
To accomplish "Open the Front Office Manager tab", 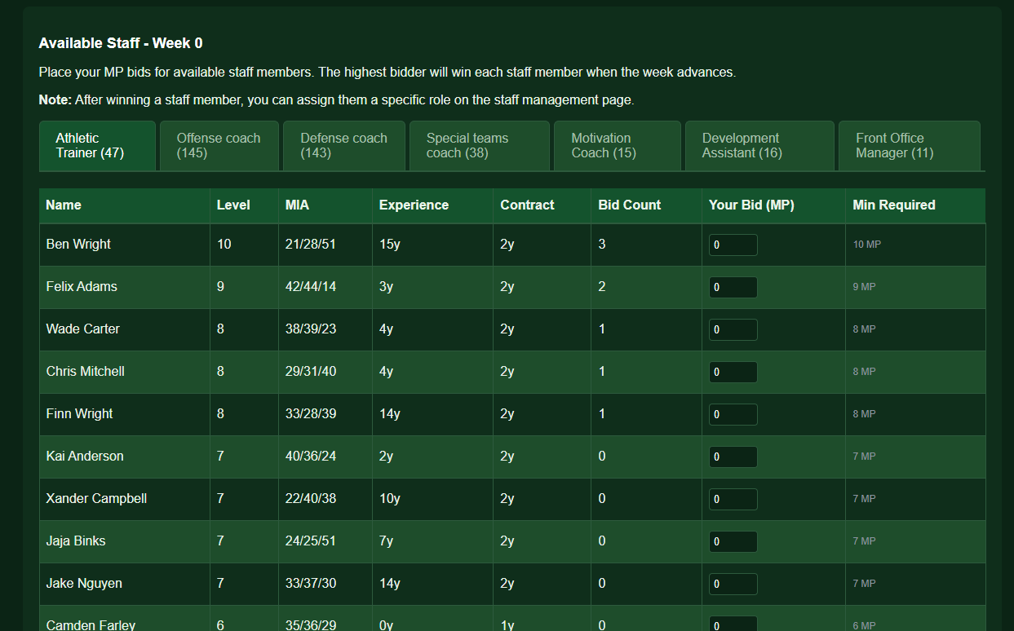I will (909, 146).
